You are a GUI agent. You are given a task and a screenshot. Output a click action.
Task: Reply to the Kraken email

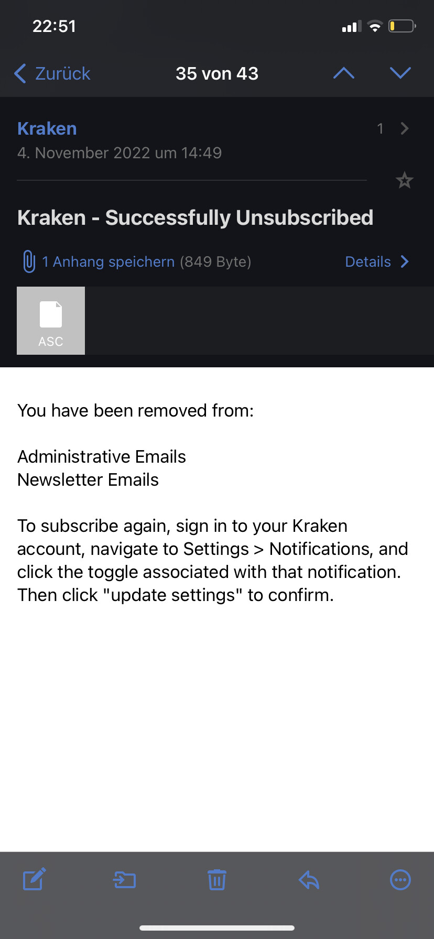309,880
